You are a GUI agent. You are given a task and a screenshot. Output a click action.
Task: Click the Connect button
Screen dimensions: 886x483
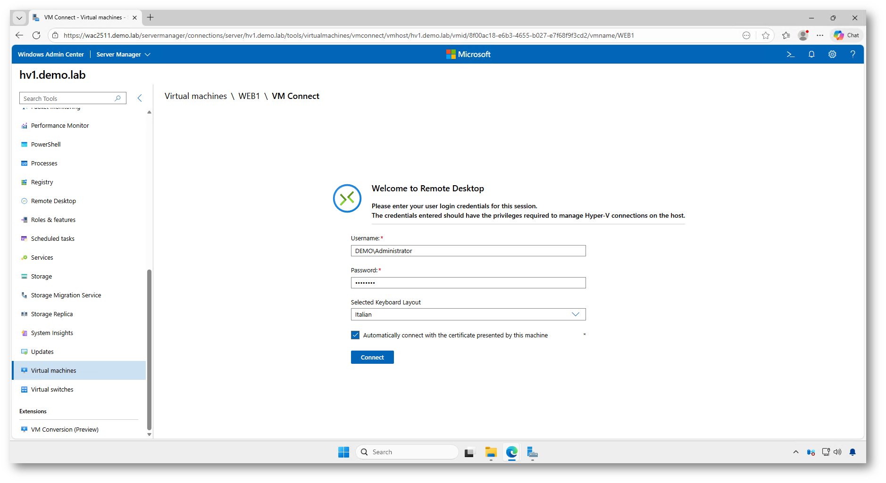[x=372, y=357]
